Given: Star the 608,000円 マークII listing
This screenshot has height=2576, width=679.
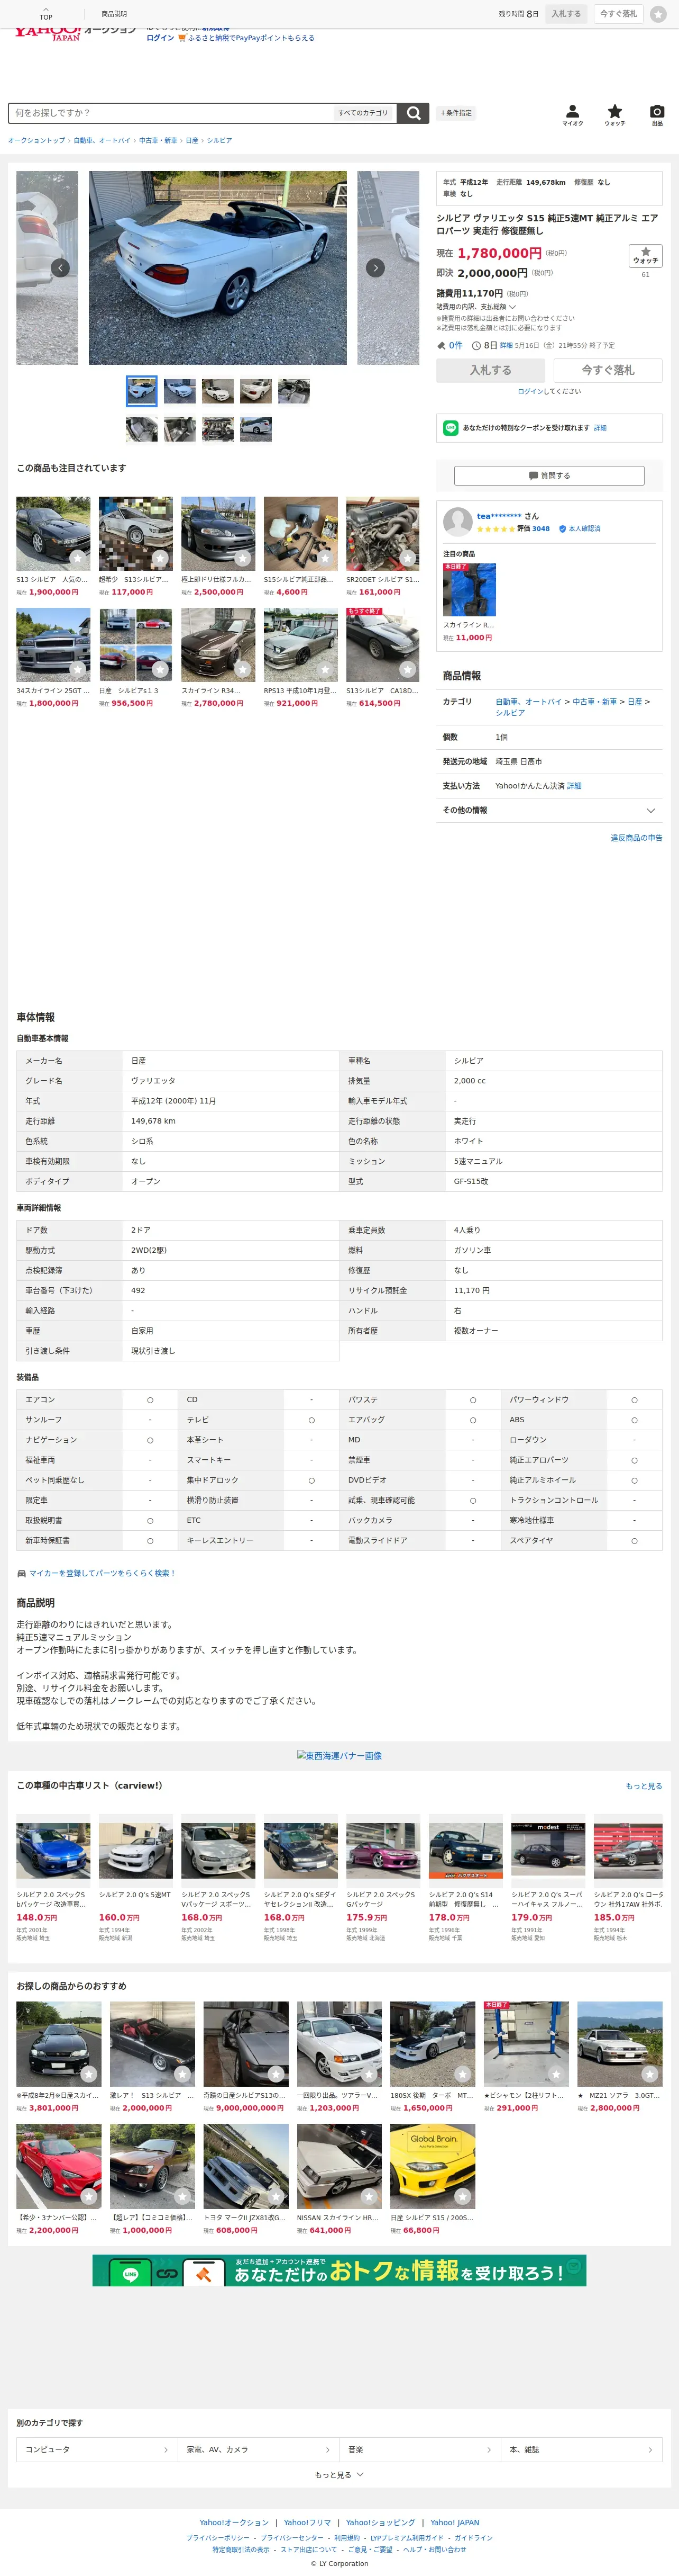Looking at the screenshot, I should pyautogui.click(x=276, y=2196).
